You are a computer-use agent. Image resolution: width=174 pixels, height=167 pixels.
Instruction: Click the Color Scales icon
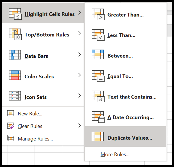15,75
